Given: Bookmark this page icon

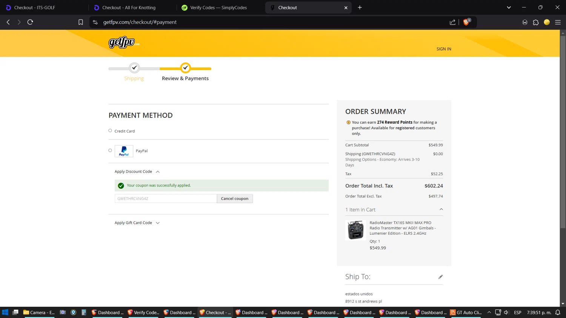Looking at the screenshot, I should point(80,22).
